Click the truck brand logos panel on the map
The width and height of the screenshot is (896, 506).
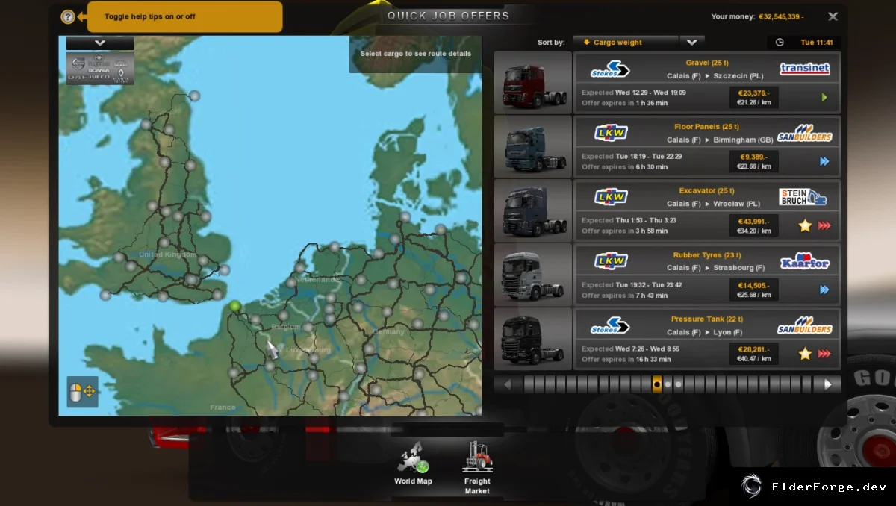(x=100, y=68)
